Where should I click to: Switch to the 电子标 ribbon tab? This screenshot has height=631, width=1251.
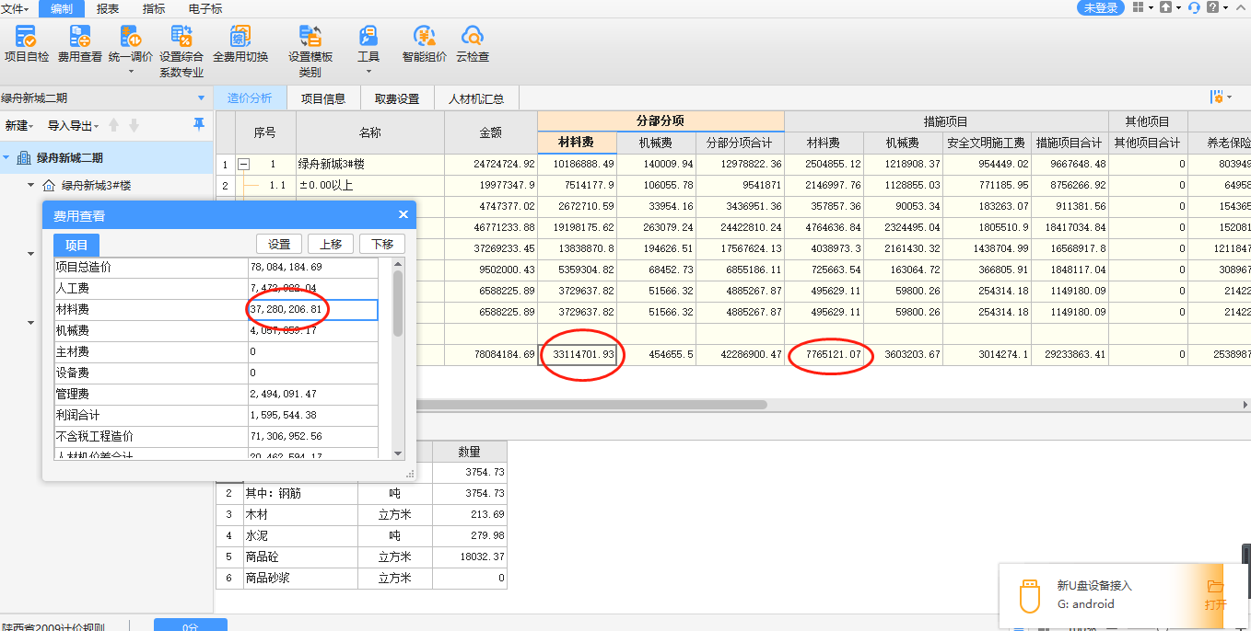(x=205, y=8)
